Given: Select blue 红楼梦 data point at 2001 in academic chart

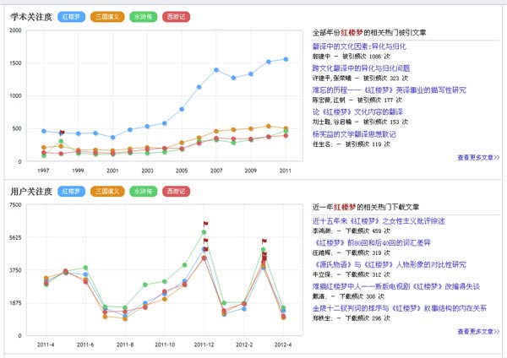Looking at the screenshot, I should tap(112, 138).
